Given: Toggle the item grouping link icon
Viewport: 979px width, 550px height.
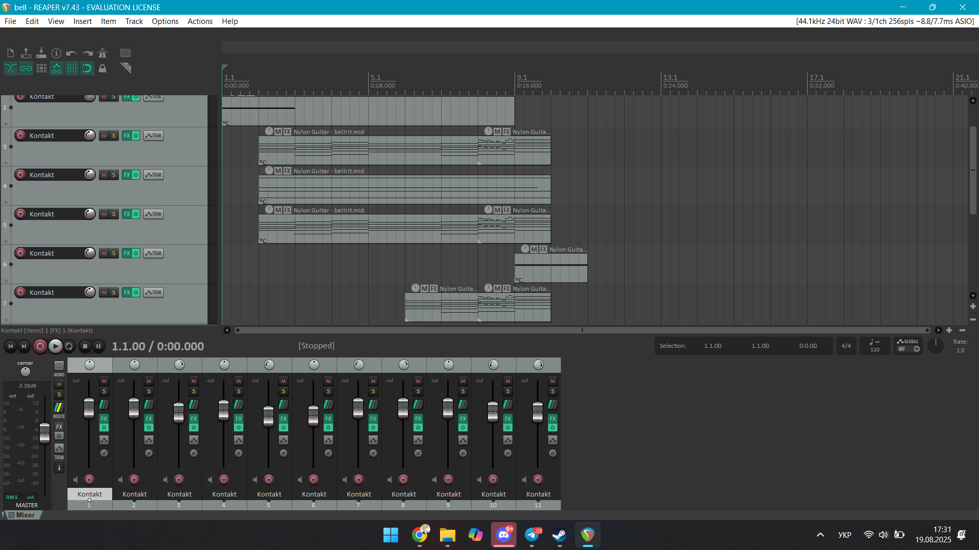Looking at the screenshot, I should point(25,68).
